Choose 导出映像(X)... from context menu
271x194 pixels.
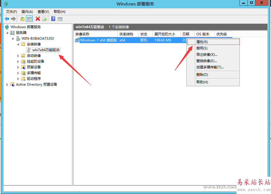(x=213, y=55)
